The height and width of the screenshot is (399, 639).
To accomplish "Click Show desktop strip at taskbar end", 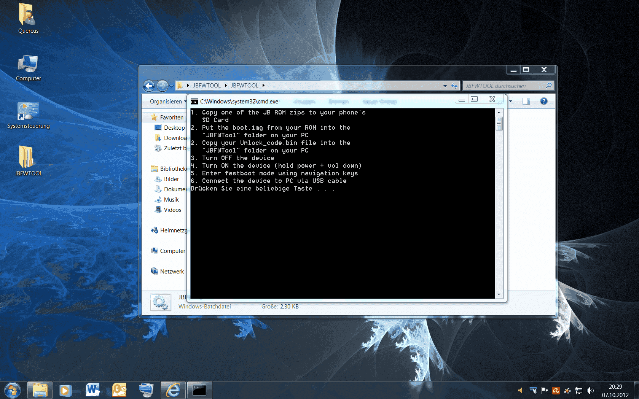I will (636, 390).
